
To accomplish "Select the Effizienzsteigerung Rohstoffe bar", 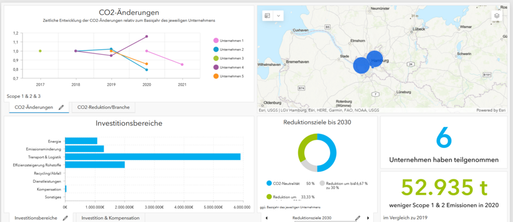I will coord(95,165).
